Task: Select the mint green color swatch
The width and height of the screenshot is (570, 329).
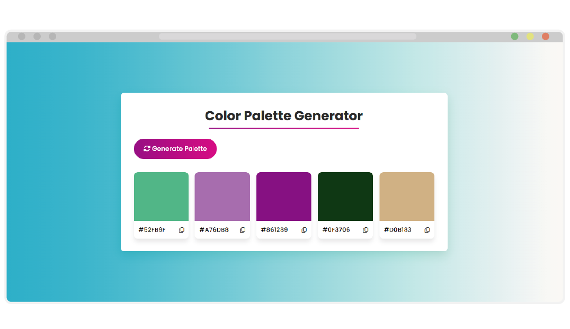Action: (x=161, y=197)
